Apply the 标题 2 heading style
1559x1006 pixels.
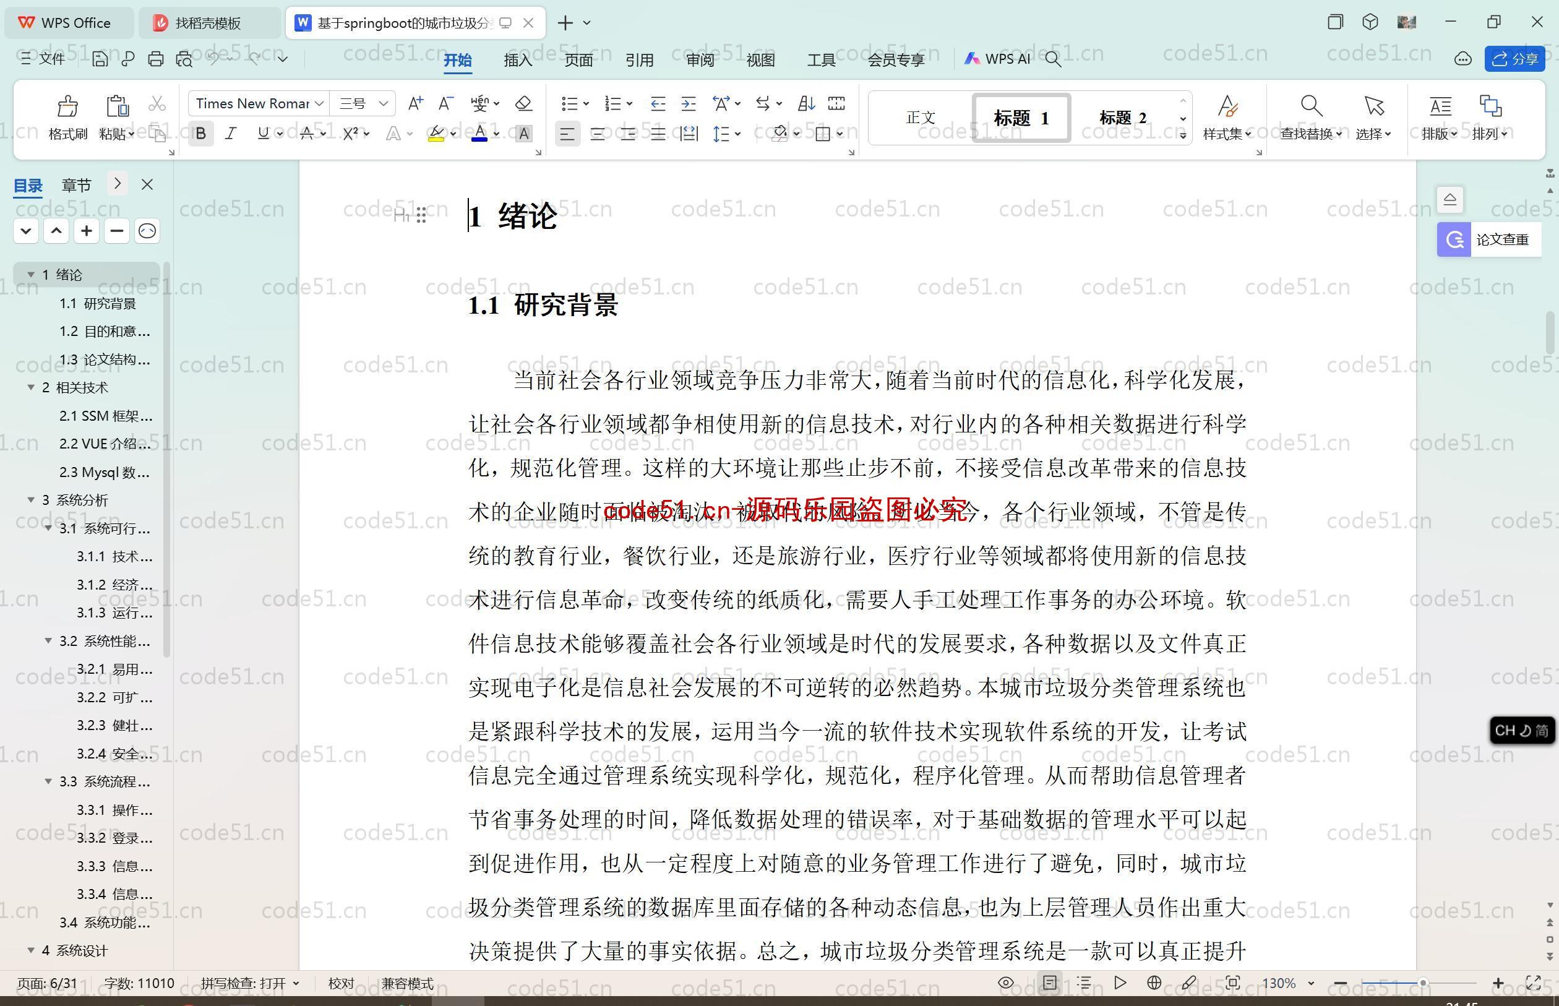coord(1123,118)
